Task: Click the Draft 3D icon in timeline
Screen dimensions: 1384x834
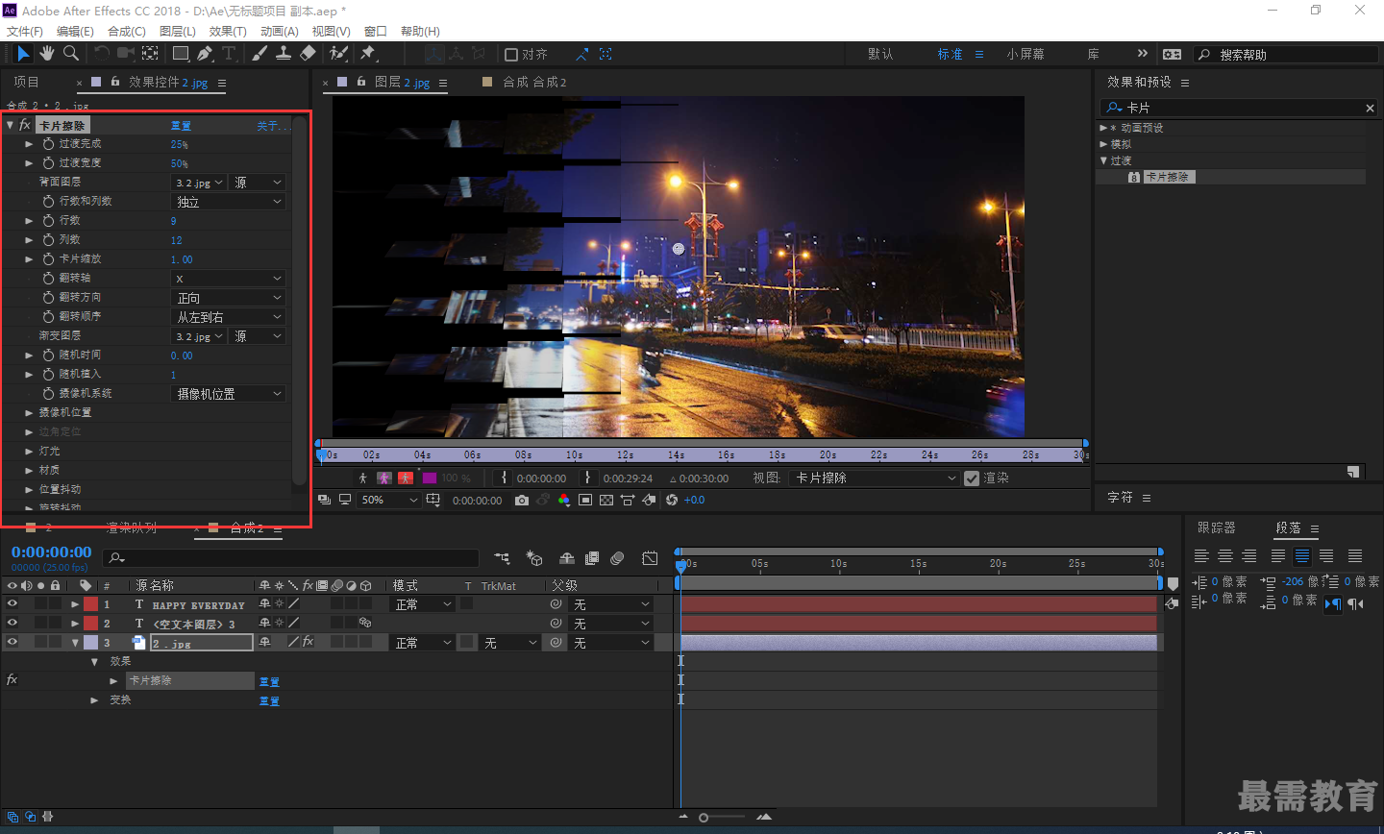Action: pyautogui.click(x=534, y=558)
